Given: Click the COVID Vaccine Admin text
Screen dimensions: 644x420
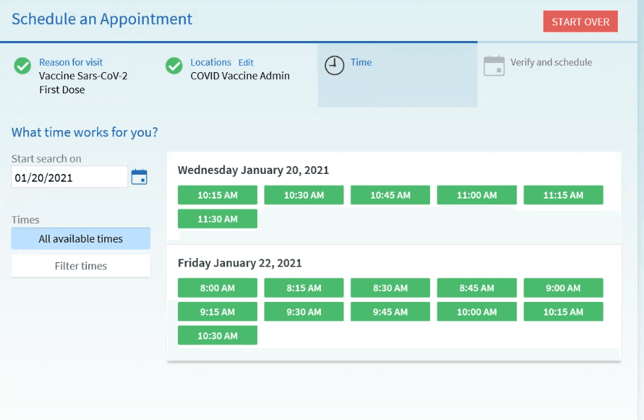Looking at the screenshot, I should click(240, 76).
